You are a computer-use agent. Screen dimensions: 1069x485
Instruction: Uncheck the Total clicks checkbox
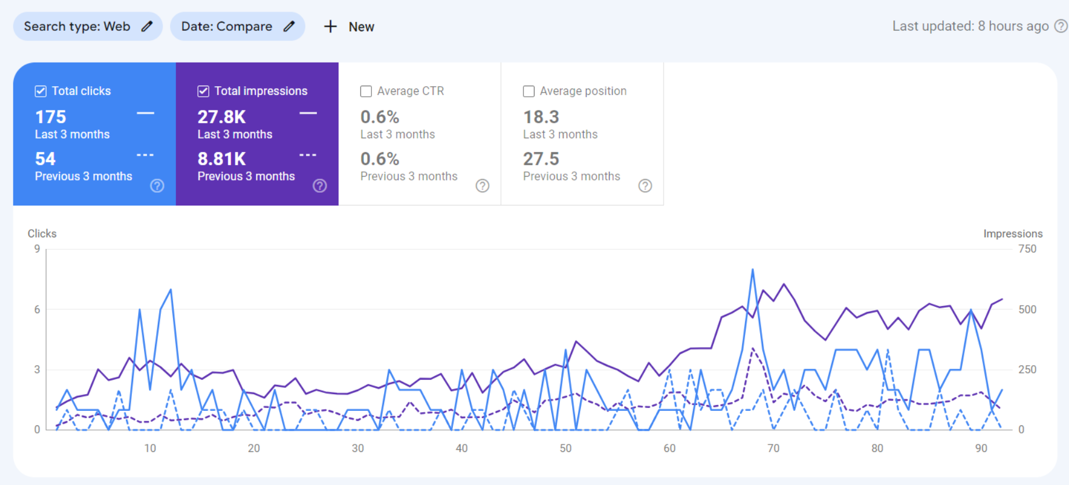pyautogui.click(x=40, y=91)
